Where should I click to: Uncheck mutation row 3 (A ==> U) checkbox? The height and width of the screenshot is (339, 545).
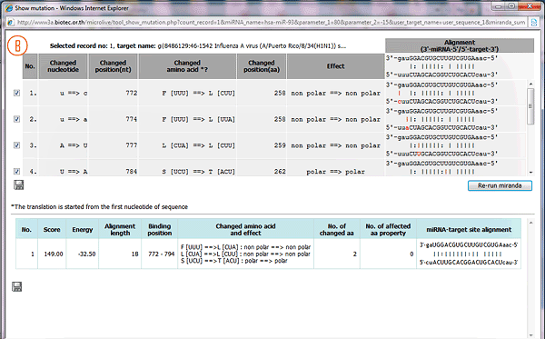coord(16,145)
